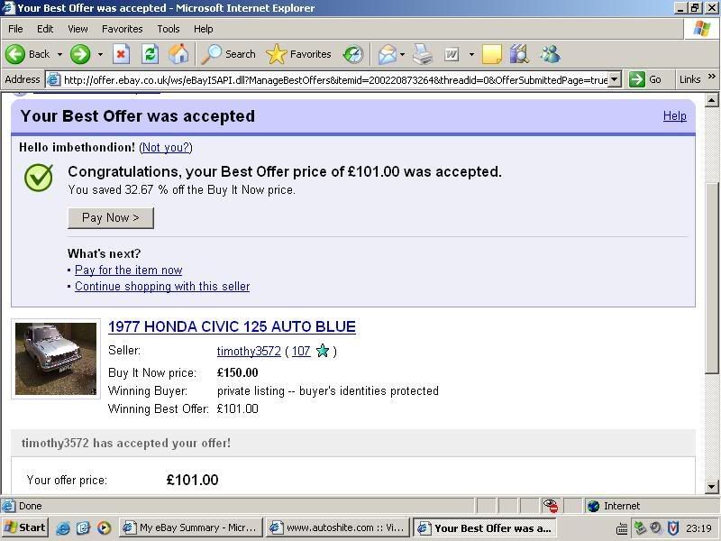Image resolution: width=721 pixels, height=541 pixels.
Task: Click the Print icon in toolbar
Action: 423,54
